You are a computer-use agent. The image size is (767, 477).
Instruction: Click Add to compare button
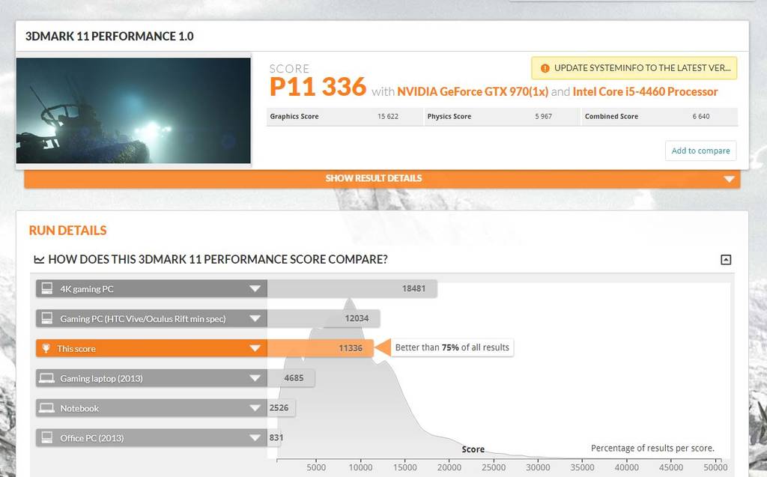click(x=700, y=151)
